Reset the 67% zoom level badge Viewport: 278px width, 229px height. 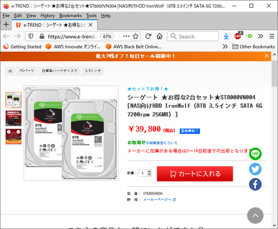click(x=107, y=36)
